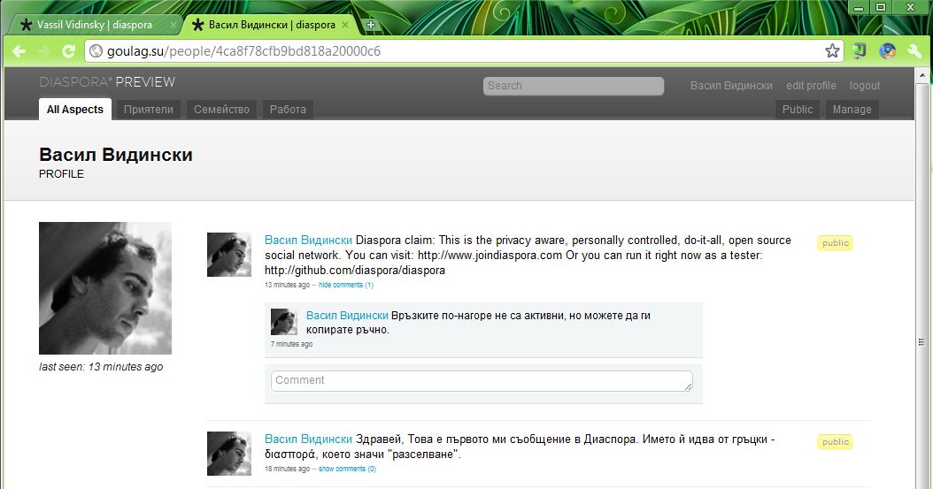Open the Manage tab

point(852,110)
